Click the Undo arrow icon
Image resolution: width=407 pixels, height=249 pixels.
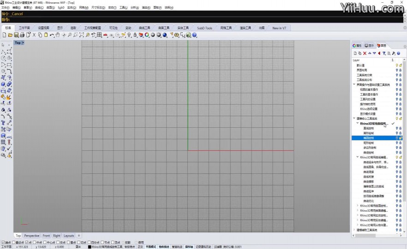coord(52,35)
